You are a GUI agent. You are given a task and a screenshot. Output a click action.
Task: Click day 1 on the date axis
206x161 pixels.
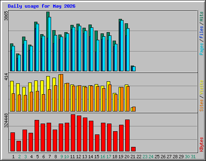[13, 157]
